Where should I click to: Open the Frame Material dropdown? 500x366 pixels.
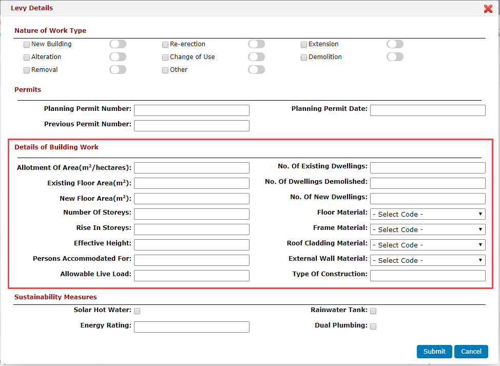(x=428, y=229)
